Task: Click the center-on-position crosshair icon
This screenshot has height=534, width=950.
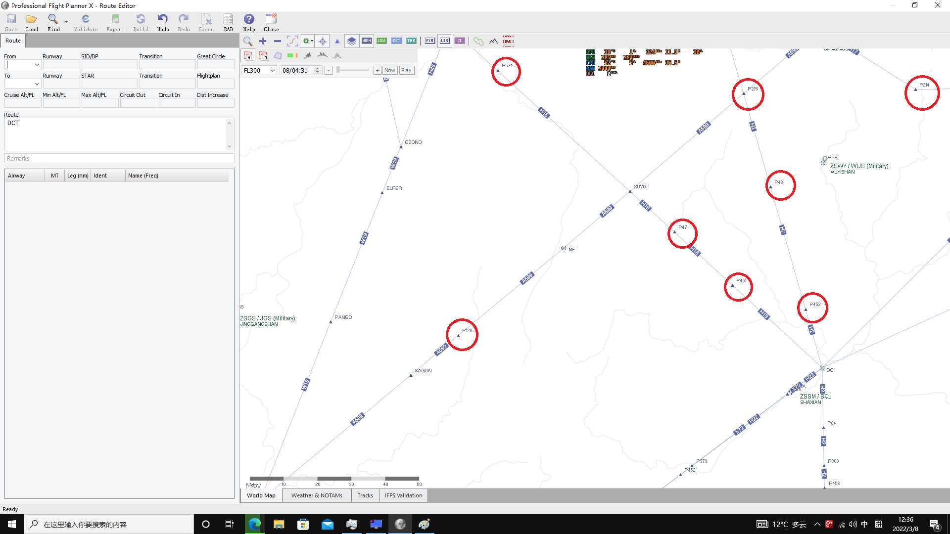Action: [323, 41]
